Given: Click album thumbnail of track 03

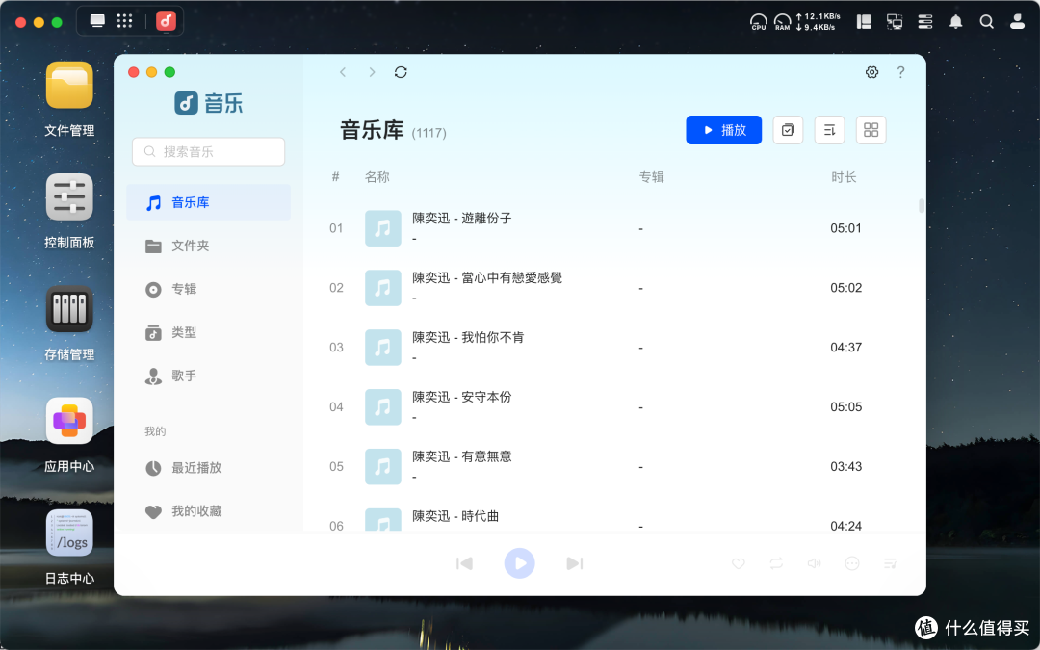Looking at the screenshot, I should click(x=382, y=348).
